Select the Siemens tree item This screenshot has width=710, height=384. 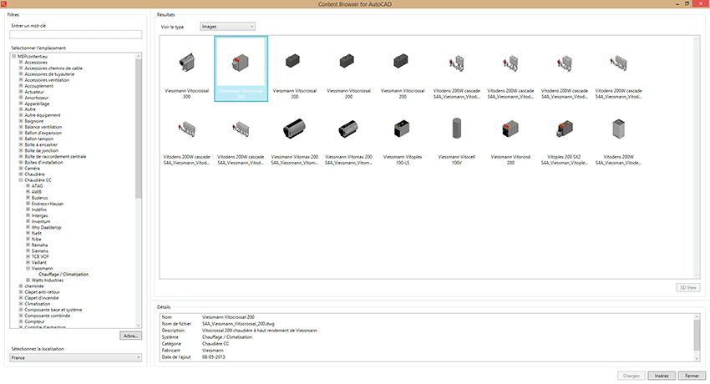(x=40, y=250)
